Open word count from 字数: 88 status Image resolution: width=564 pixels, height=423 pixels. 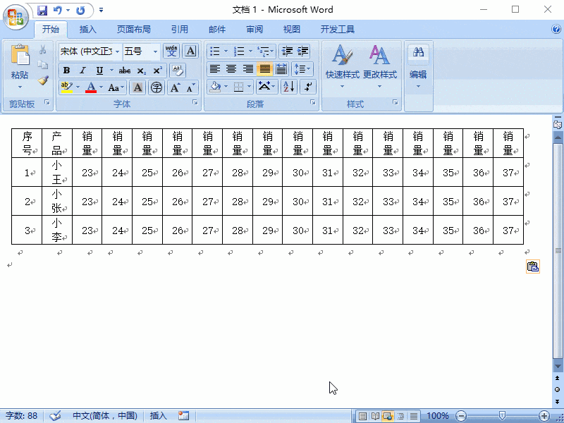tap(21, 416)
